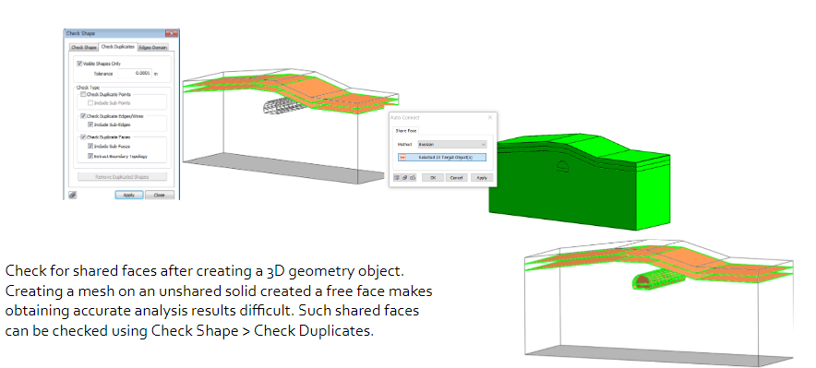
Task: Toggle Visible Shapes Only checkbox
Action: (x=79, y=64)
